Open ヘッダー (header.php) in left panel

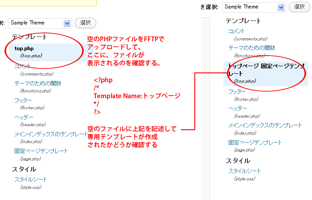click(23, 117)
